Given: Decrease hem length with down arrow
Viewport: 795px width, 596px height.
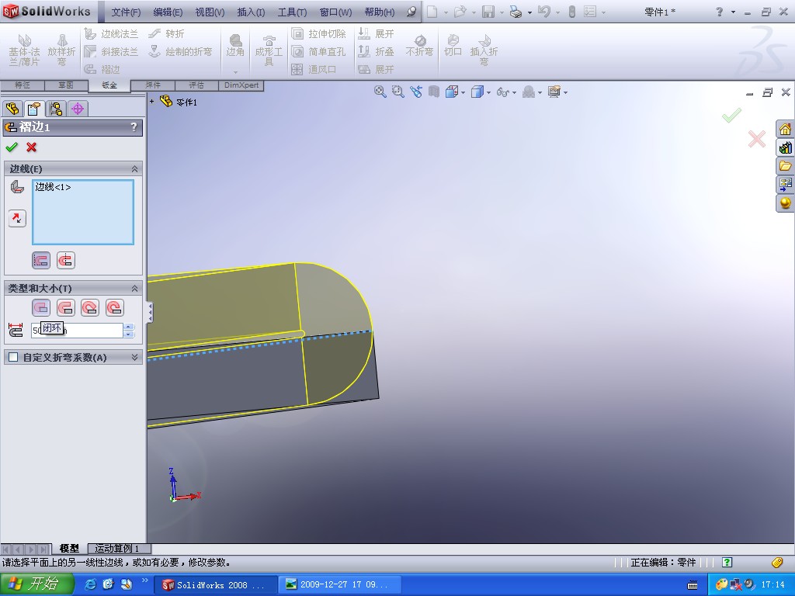Looking at the screenshot, I should [129, 334].
